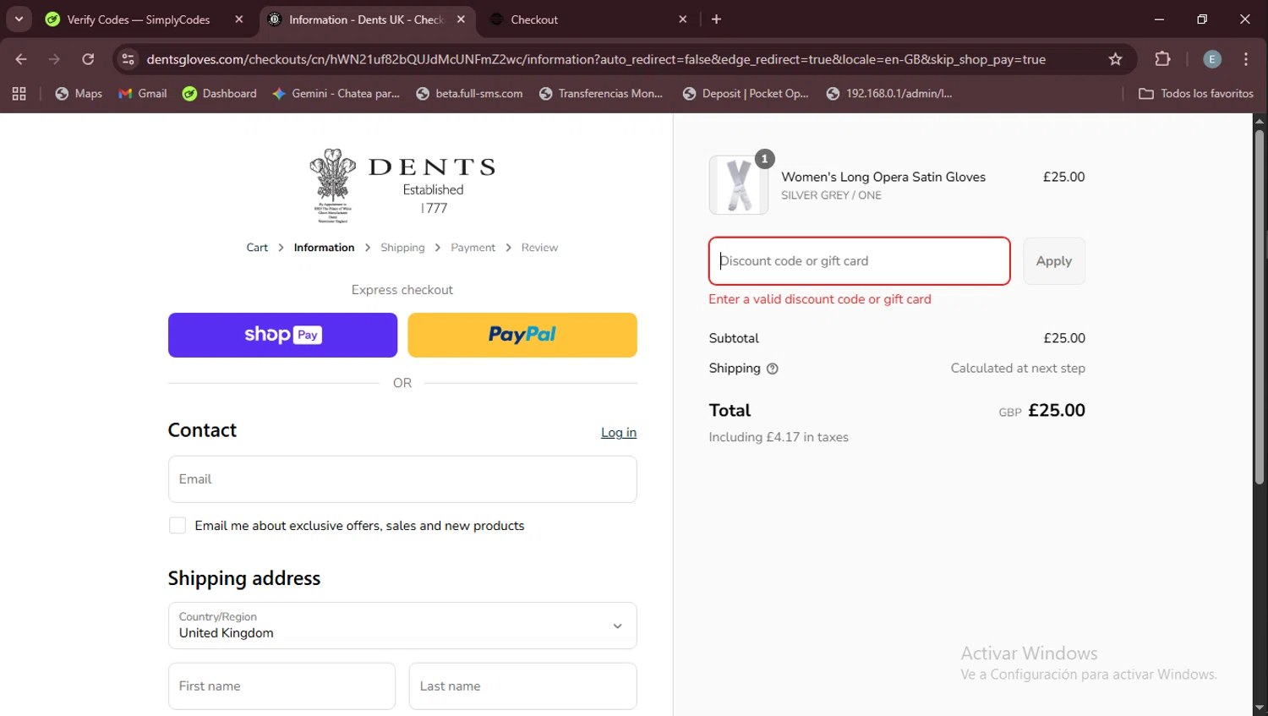Click the Apply discount button
Screen dimensions: 1268x716
tap(1054, 261)
